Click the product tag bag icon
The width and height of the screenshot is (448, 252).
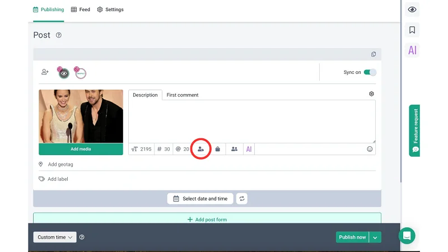[218, 150]
